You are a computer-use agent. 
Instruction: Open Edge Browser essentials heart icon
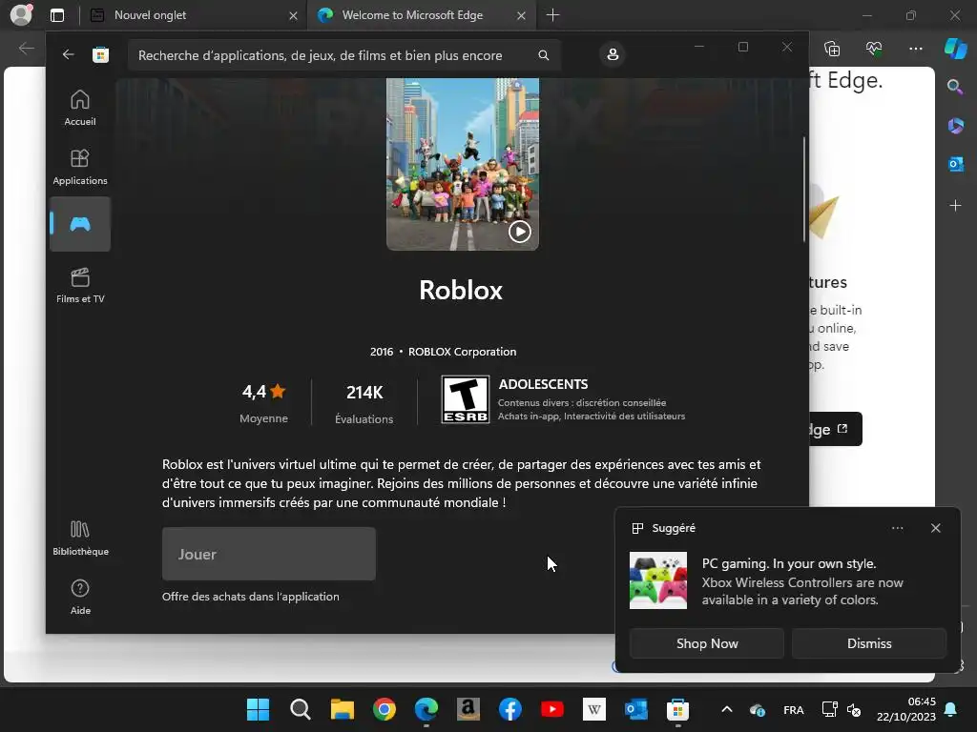pos(874,48)
